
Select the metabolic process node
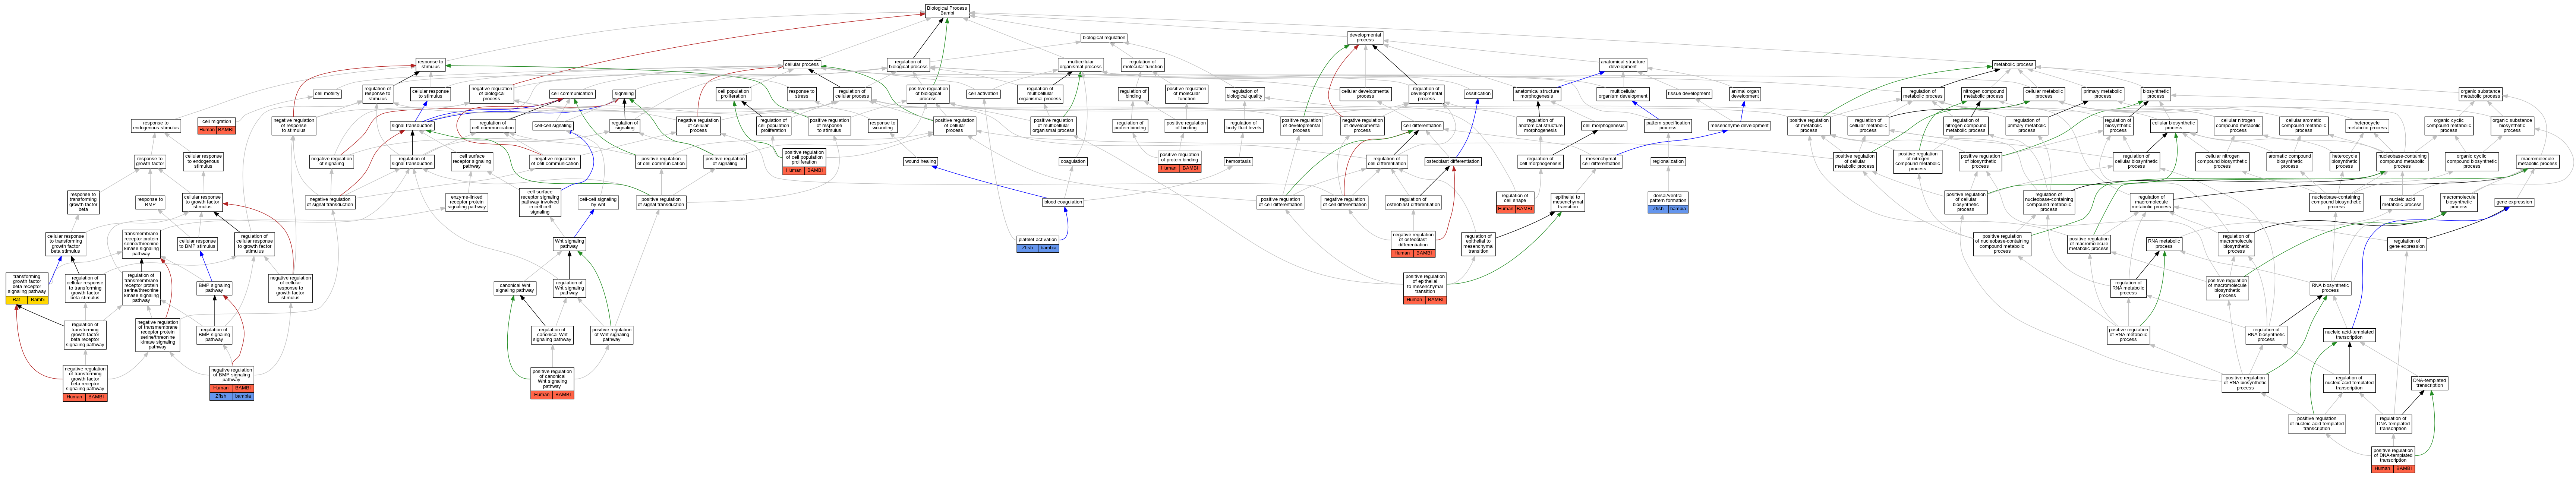[x=2013, y=64]
